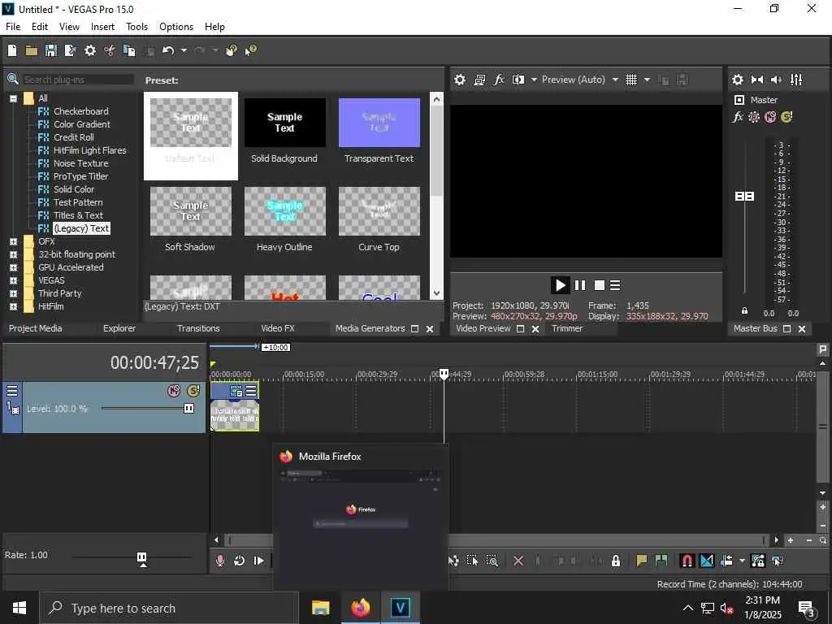This screenshot has width=832, height=624.
Task: Select Titles & Text generator
Action: pos(78,215)
